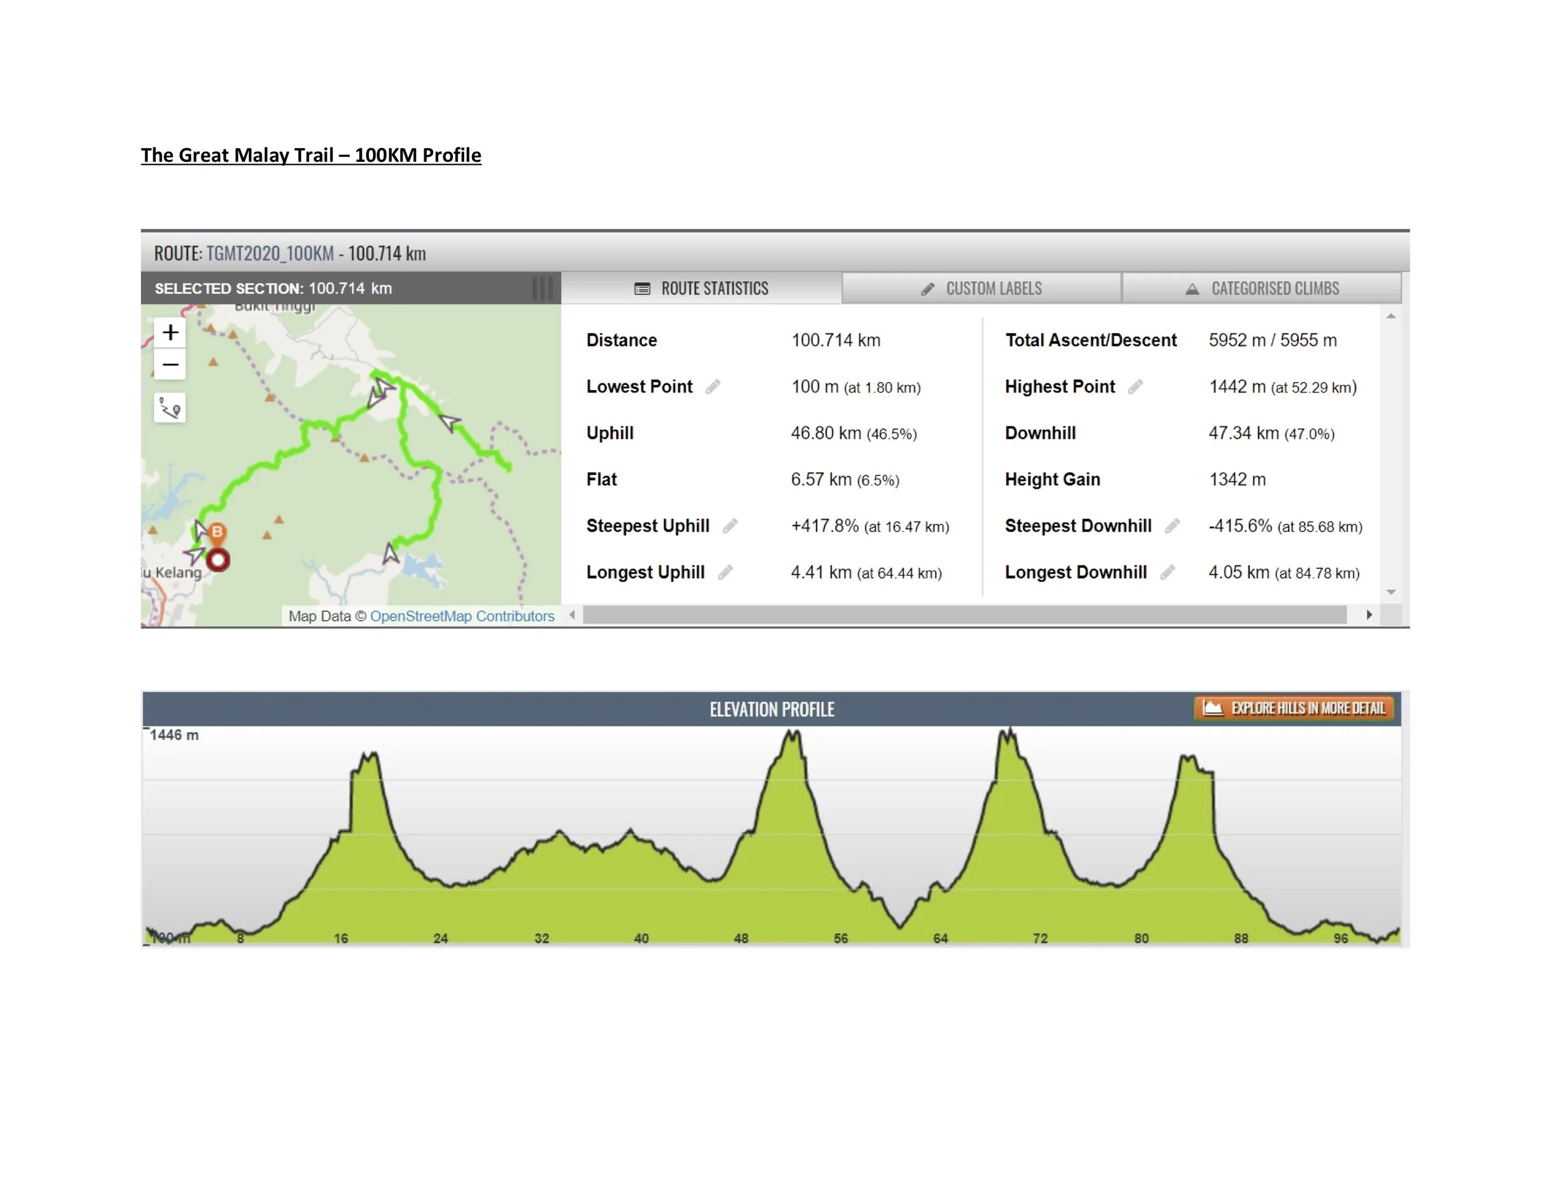Click the map zoom in plus button

tap(170, 332)
